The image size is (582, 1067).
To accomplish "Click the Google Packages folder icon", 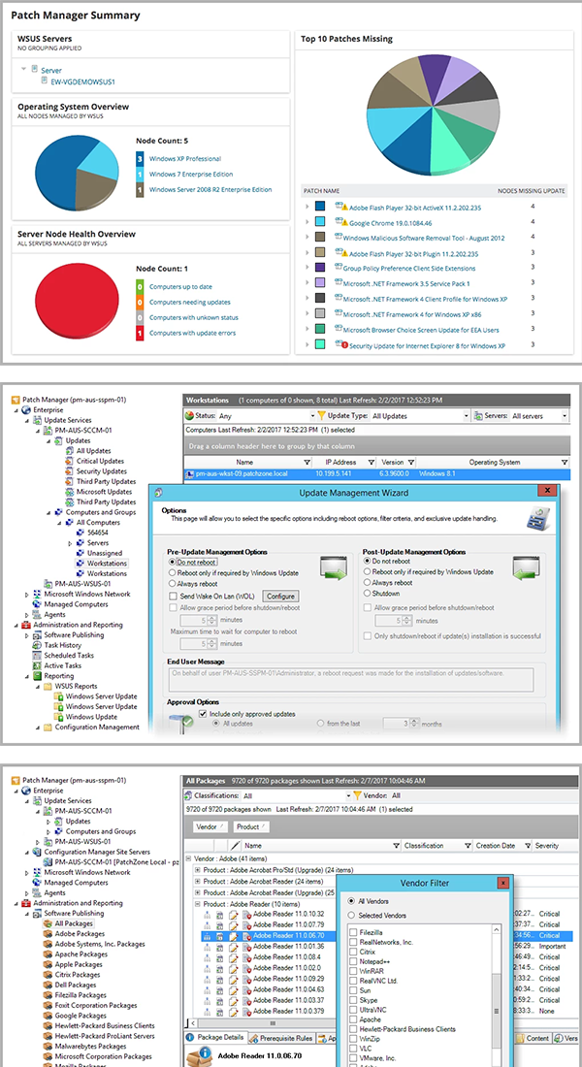I will click(x=48, y=1016).
